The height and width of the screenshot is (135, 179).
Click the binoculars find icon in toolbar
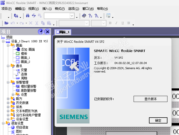coord(28,16)
